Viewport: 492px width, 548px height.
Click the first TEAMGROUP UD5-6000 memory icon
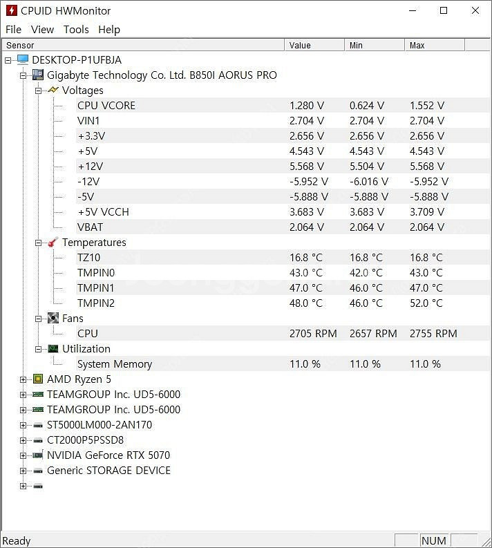[38, 394]
